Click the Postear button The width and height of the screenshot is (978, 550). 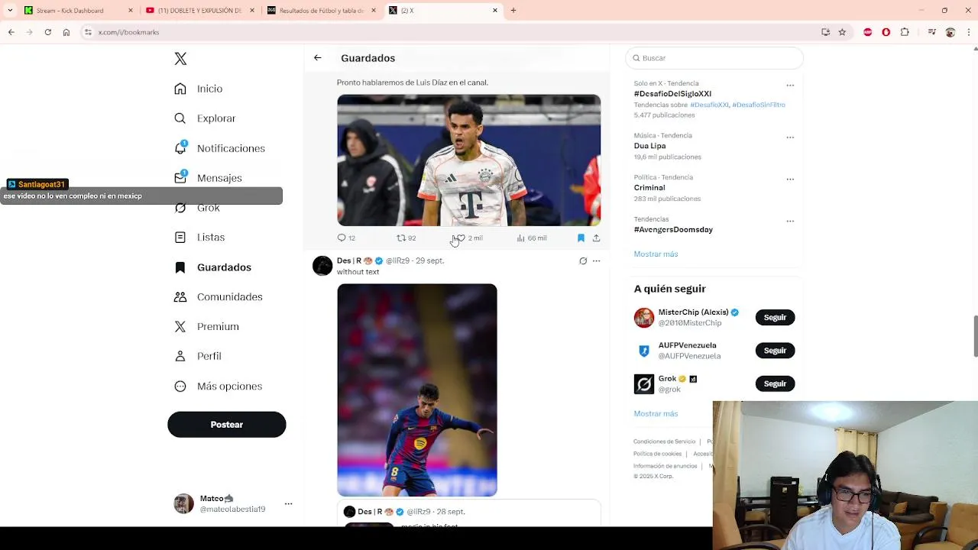[x=227, y=425]
